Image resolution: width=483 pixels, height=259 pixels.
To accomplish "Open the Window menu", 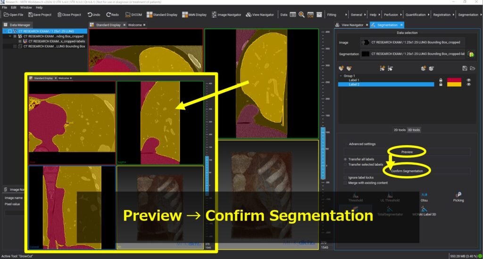I will [x=26, y=8].
